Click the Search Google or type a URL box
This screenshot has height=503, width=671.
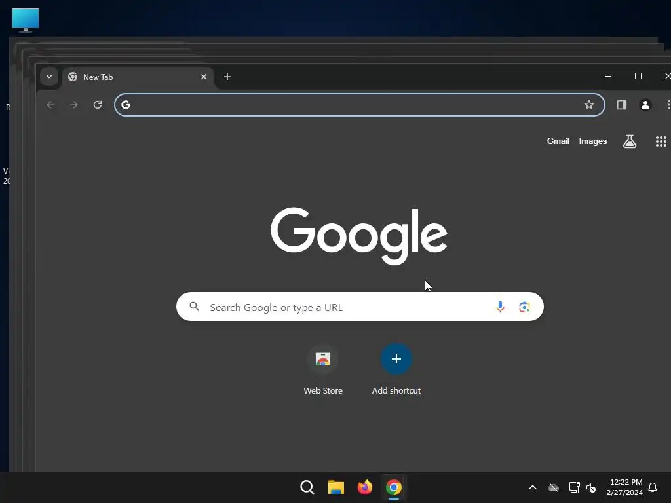(x=360, y=307)
